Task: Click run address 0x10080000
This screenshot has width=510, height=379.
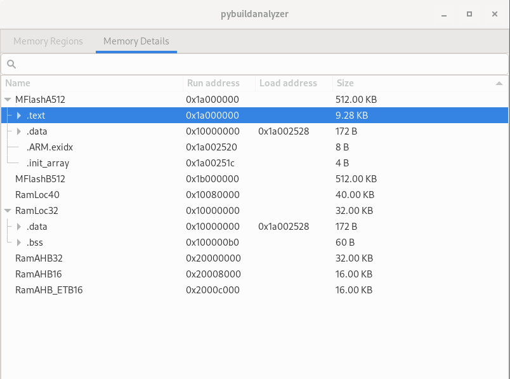Action: pyautogui.click(x=213, y=195)
